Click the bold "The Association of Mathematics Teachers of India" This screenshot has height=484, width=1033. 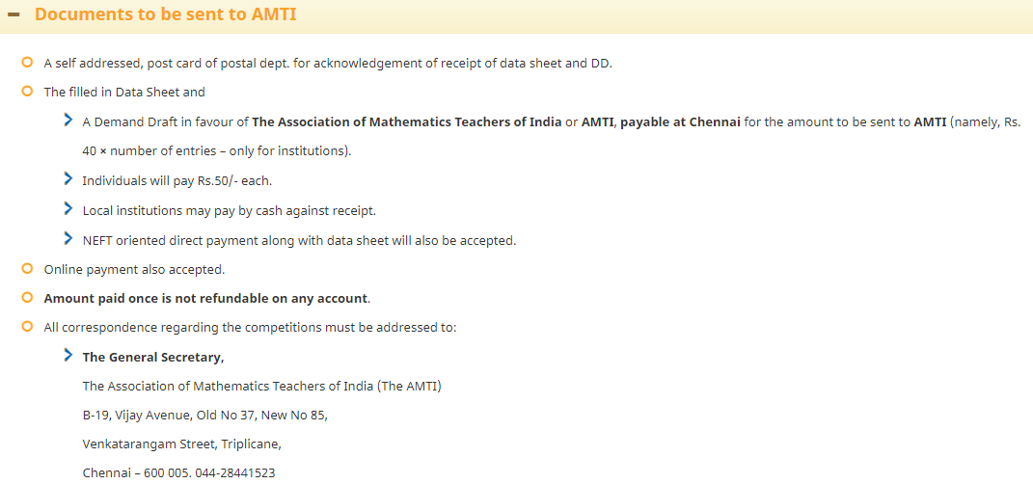point(406,122)
